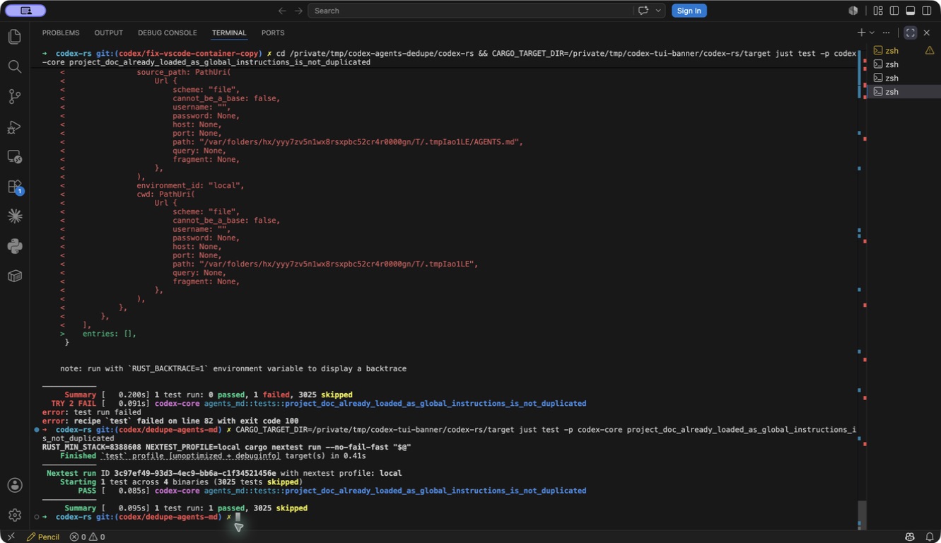
Task: Open the box-shaped container icon view
Action: [14, 276]
